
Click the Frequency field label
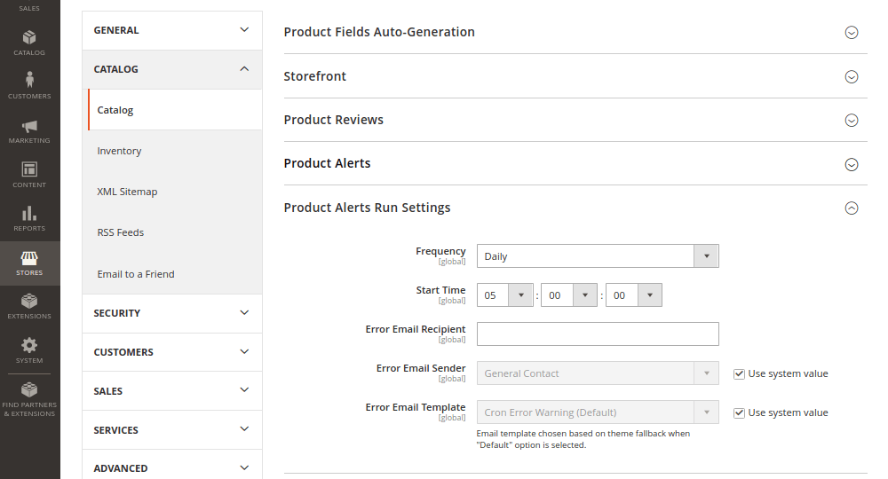[x=440, y=250]
